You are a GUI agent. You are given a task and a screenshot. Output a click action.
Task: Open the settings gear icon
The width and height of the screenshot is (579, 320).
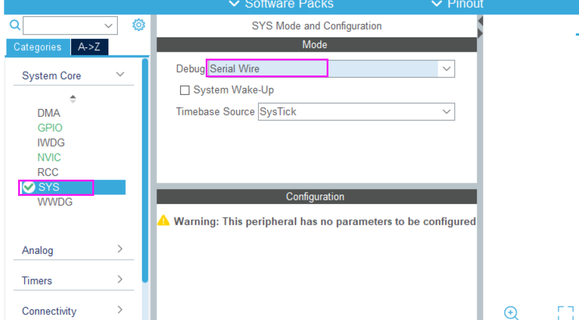(x=139, y=25)
